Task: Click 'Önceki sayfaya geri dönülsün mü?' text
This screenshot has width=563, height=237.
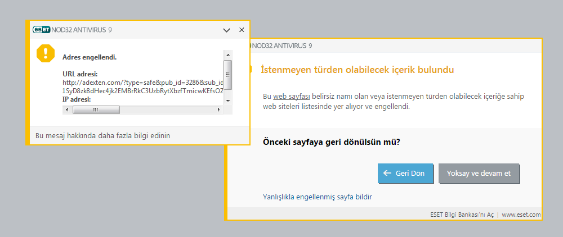Action: point(332,142)
